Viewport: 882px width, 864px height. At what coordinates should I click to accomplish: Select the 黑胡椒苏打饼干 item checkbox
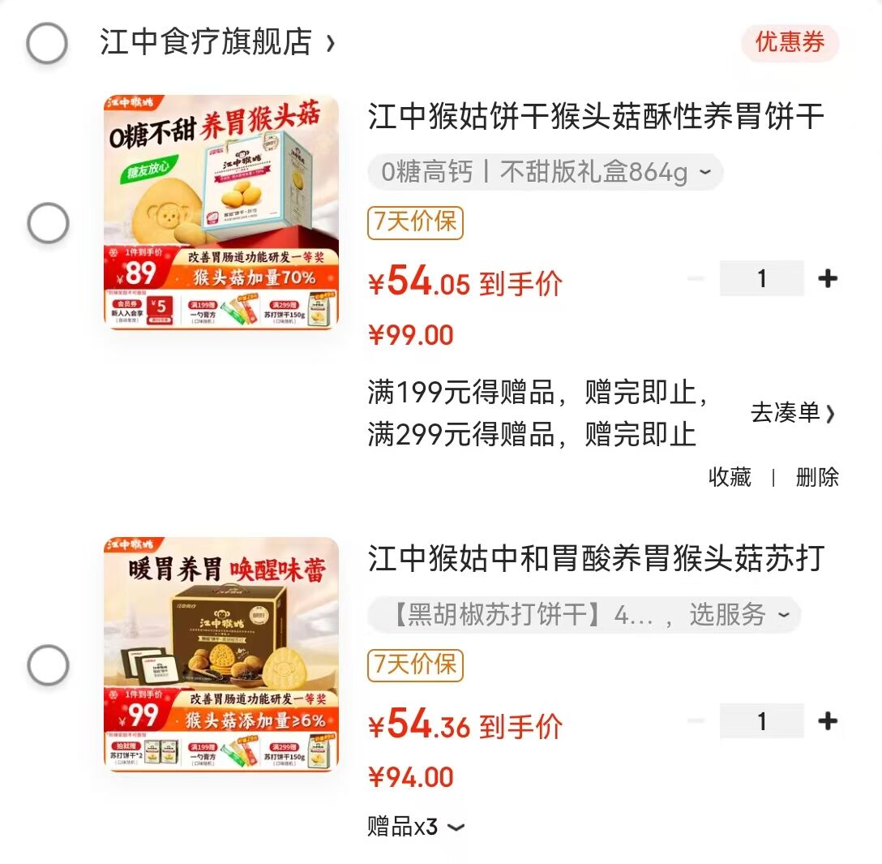[48, 665]
